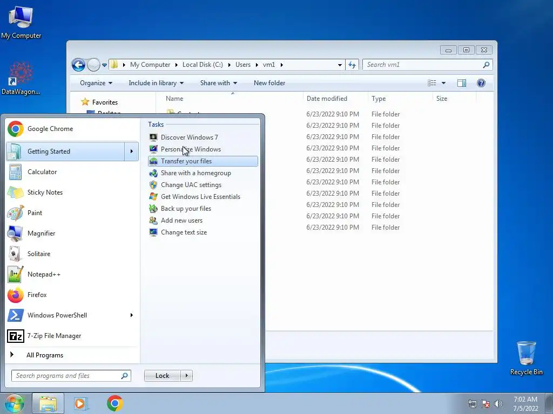Expand All Programs in the Start menu
The image size is (553, 414).
72,355
